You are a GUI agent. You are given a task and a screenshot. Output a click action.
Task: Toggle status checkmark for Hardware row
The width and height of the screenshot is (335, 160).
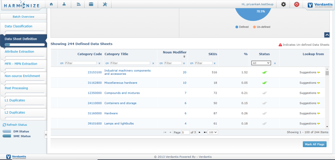click(264, 113)
